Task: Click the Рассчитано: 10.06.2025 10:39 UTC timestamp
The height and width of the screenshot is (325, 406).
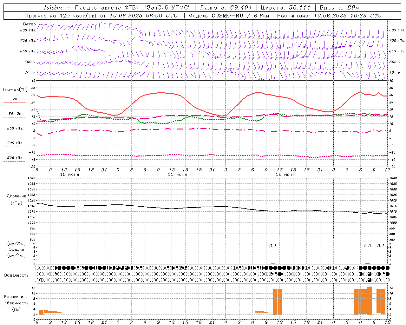Action: (x=329, y=15)
